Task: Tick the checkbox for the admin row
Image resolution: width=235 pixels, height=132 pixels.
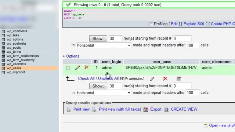Action: click(x=68, y=68)
